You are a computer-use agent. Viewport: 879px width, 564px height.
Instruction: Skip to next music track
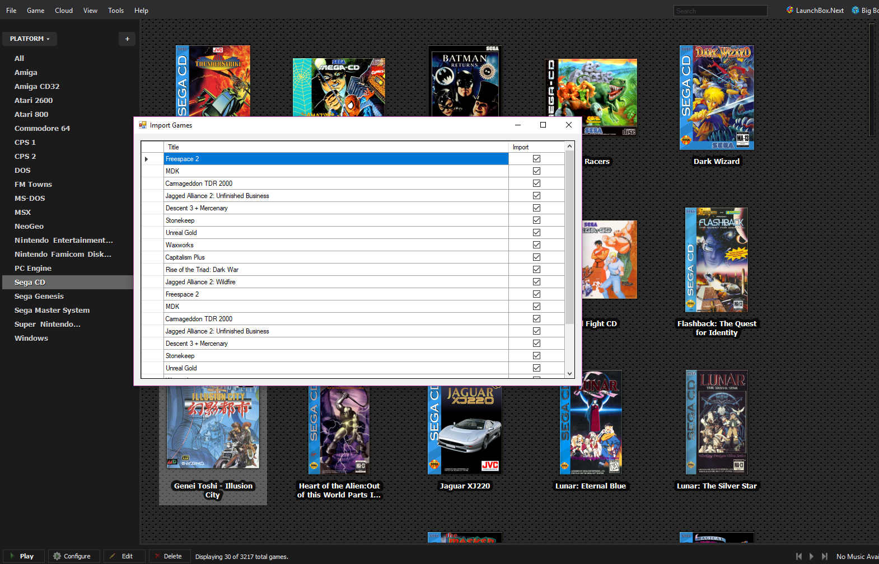825,556
